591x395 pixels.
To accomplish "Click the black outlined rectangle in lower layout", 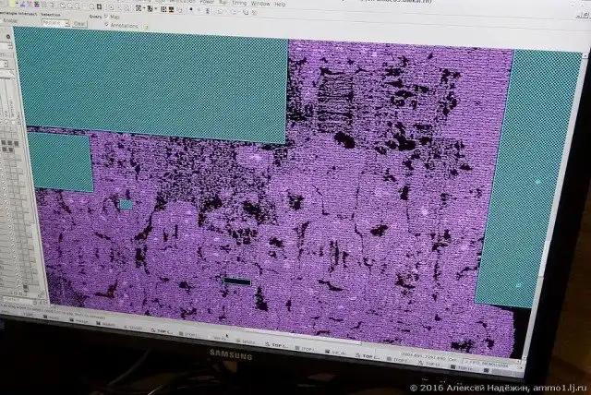I will [237, 280].
